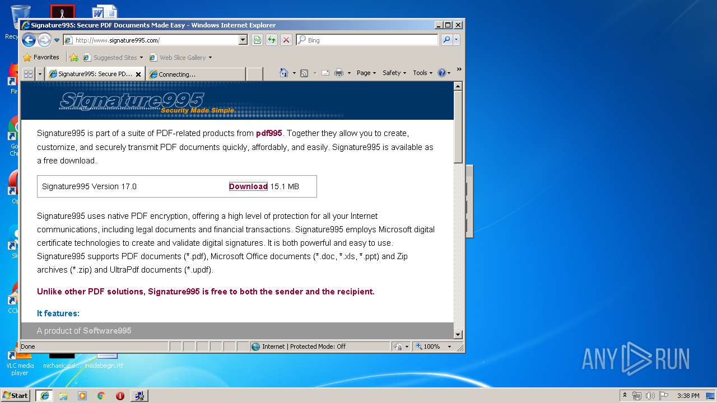The height and width of the screenshot is (403, 717).
Task: Click the Internet Protected Mode zone indicator
Action: (320, 346)
